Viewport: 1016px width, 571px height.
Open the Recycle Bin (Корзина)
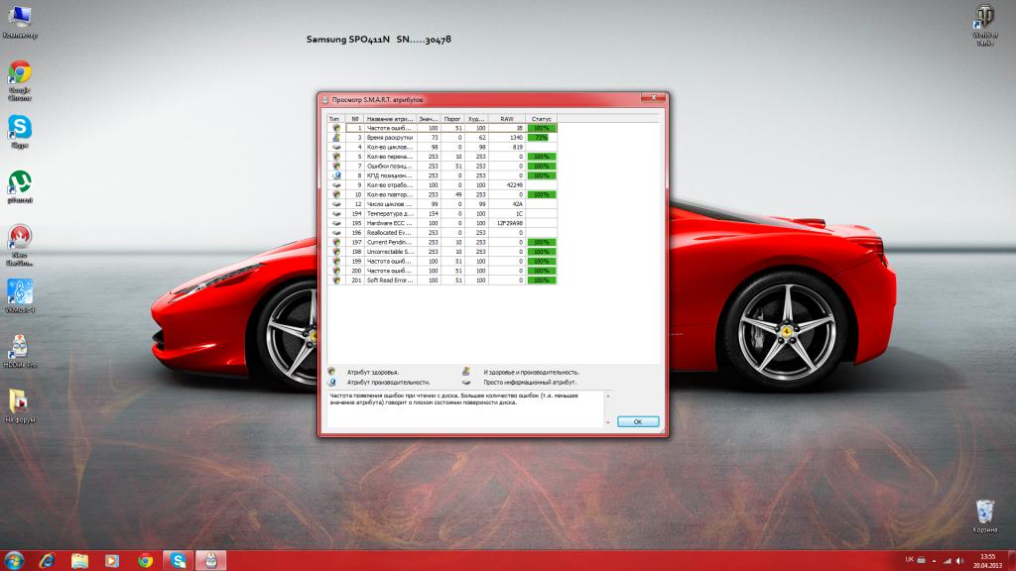[x=984, y=512]
